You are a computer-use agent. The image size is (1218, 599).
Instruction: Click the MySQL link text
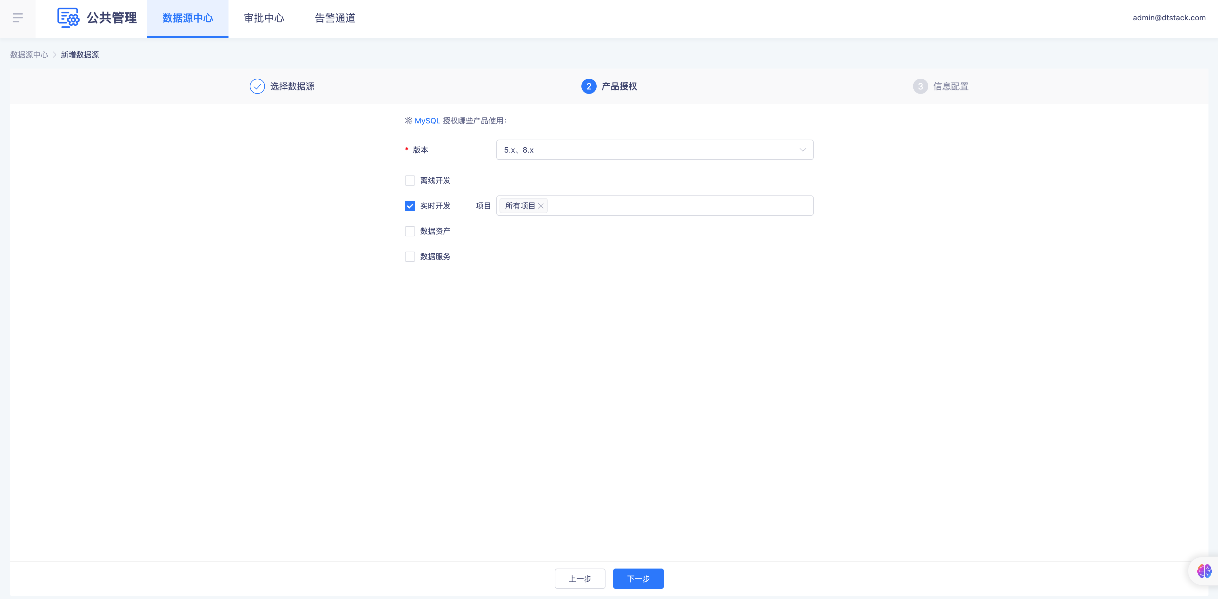point(427,121)
